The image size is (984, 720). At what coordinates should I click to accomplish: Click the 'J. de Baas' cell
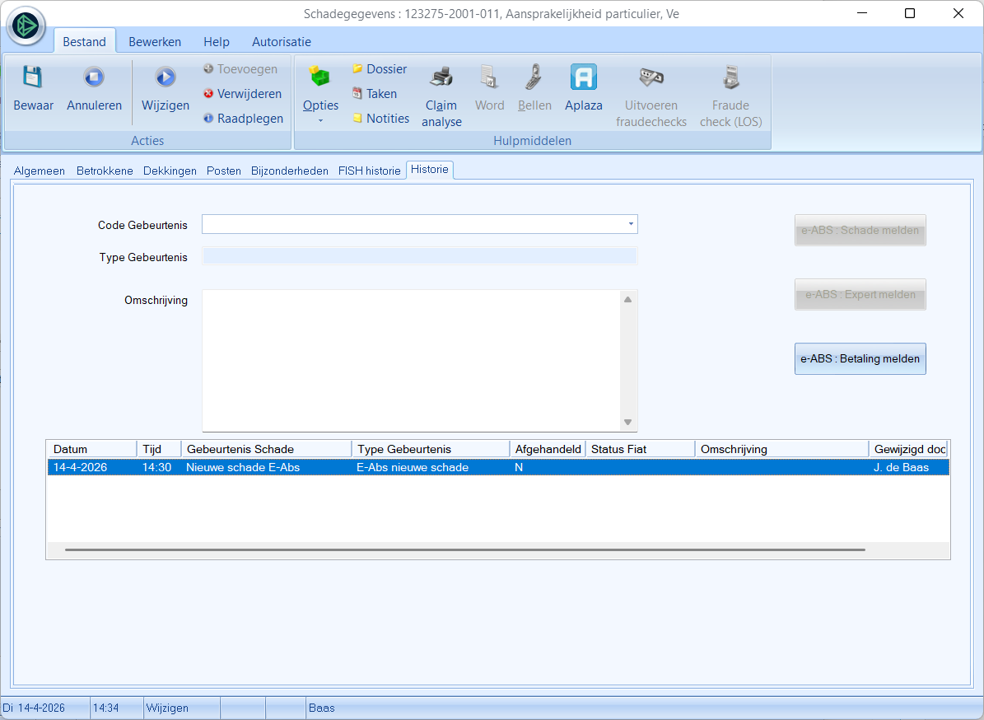pos(901,467)
